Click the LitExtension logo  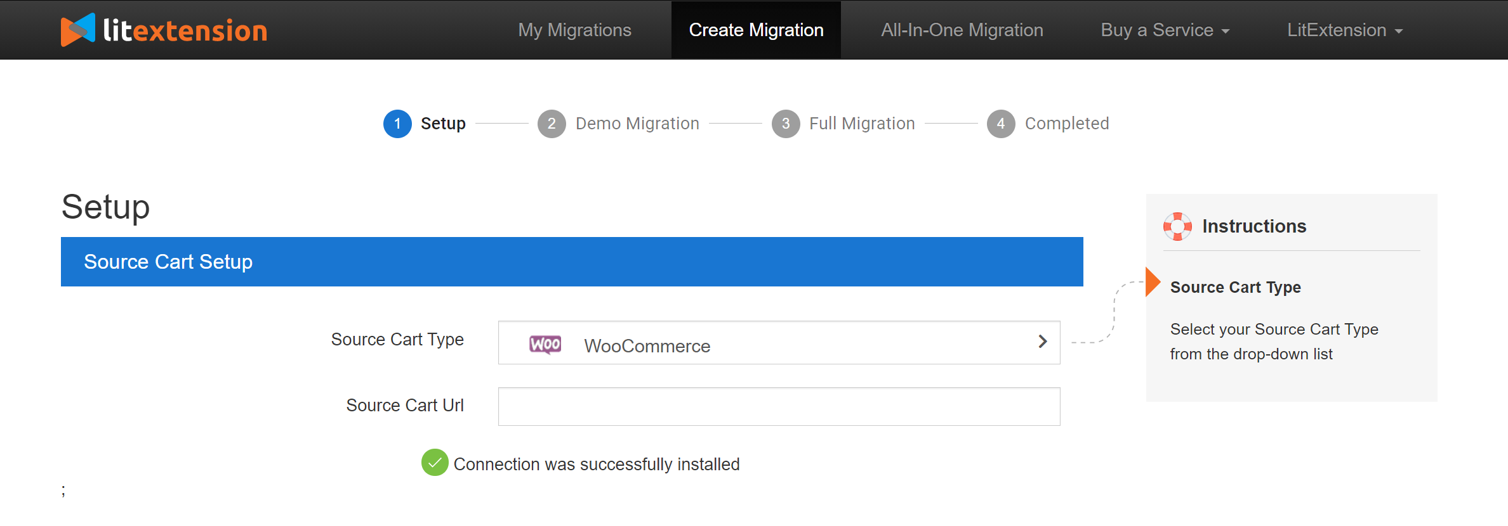pos(164,30)
